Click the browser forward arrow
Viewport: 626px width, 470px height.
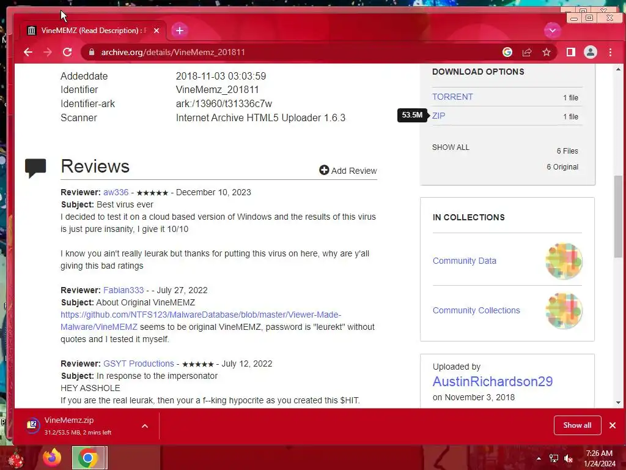[48, 52]
